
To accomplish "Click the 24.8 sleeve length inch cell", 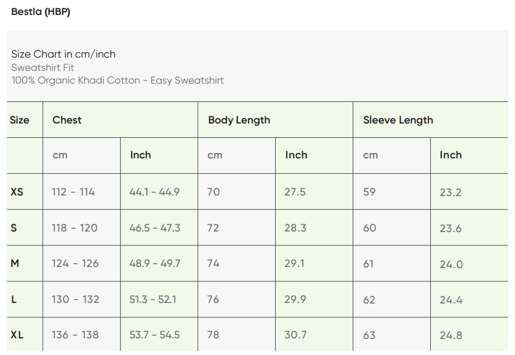I will (x=451, y=335).
